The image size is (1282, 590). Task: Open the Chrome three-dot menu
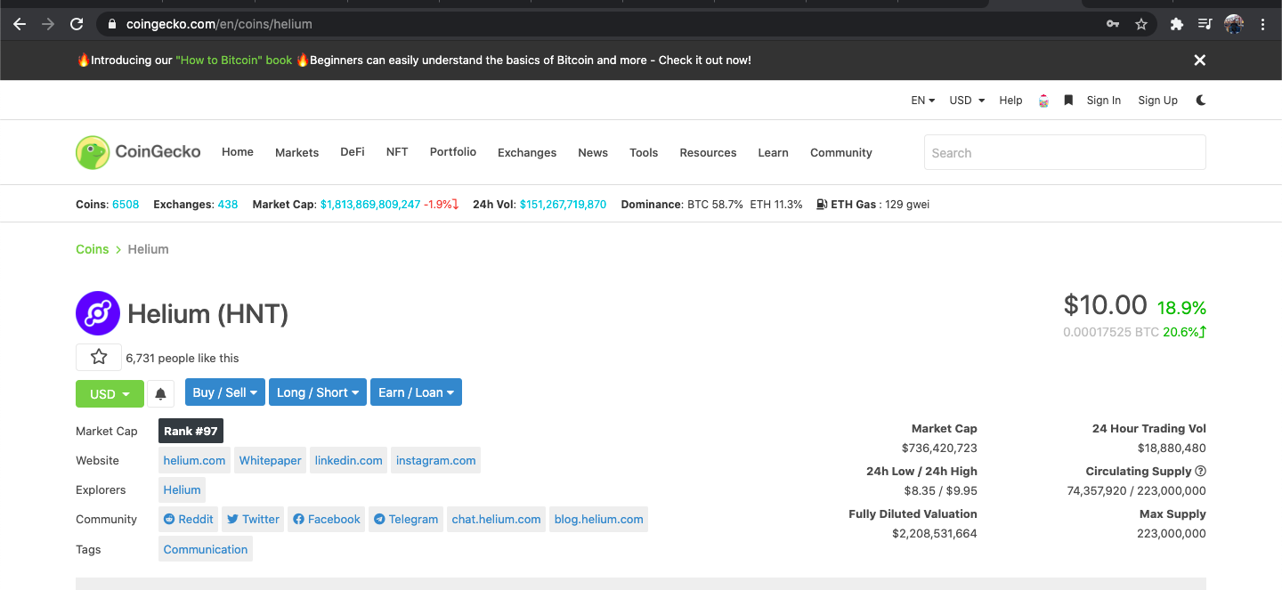[1262, 24]
